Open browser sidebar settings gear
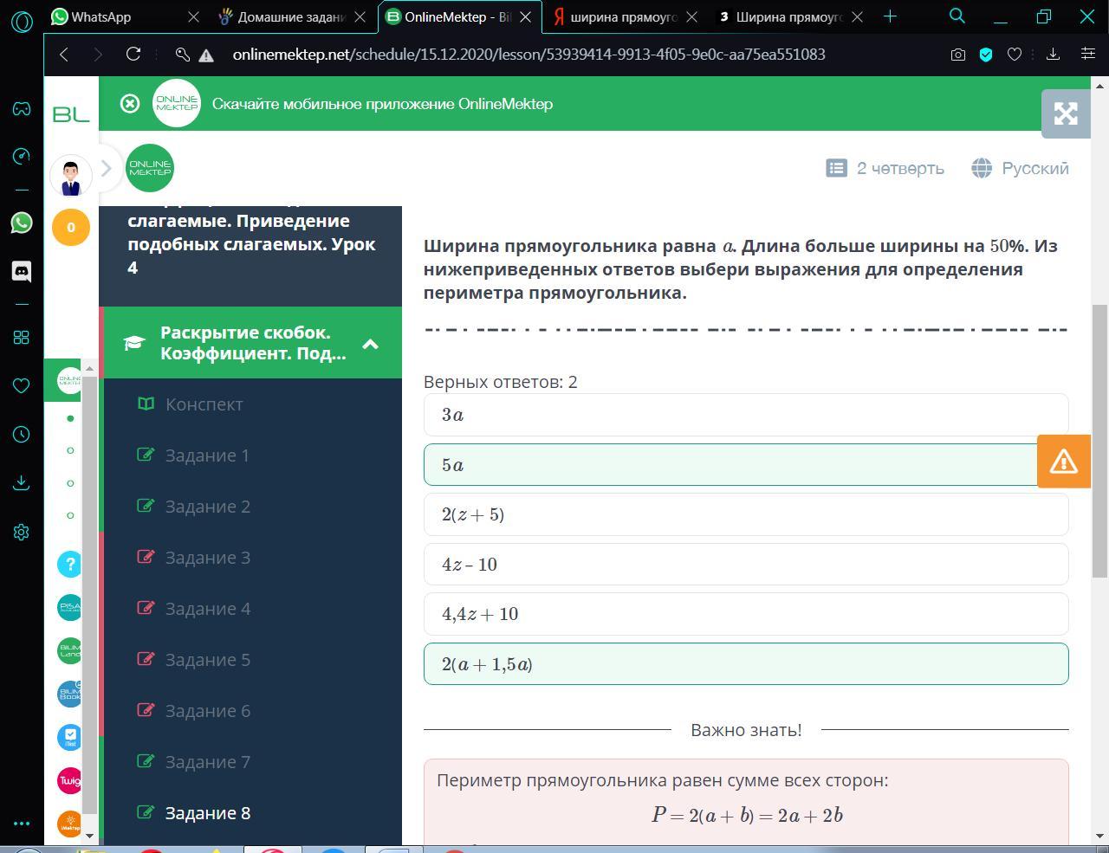The height and width of the screenshot is (853, 1109). coord(22,532)
